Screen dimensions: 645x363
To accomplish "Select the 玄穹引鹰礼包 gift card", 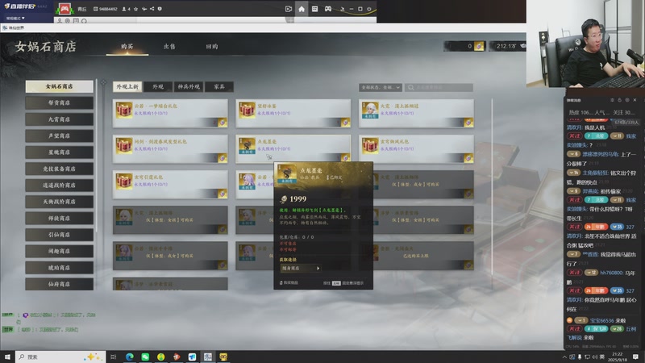I will click(x=170, y=185).
